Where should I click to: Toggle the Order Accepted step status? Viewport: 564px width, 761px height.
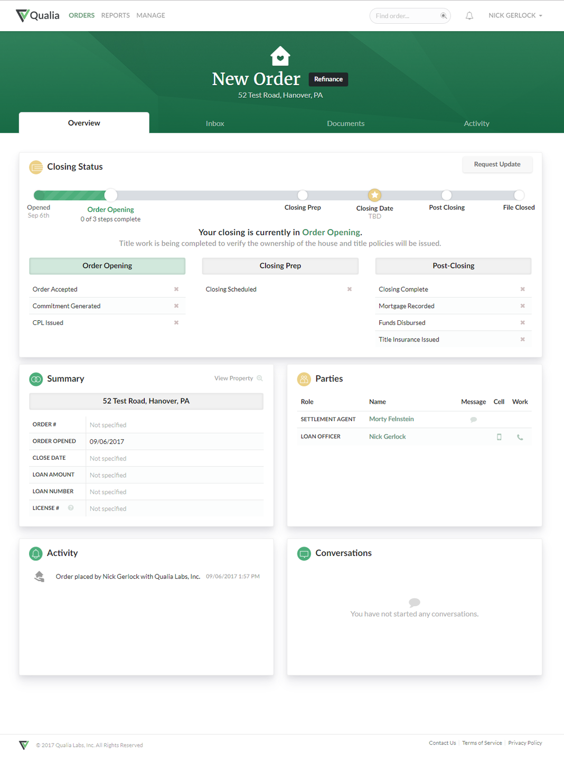click(x=176, y=289)
